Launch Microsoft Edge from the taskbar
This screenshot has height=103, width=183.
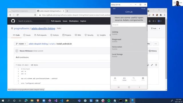coord(26,100)
